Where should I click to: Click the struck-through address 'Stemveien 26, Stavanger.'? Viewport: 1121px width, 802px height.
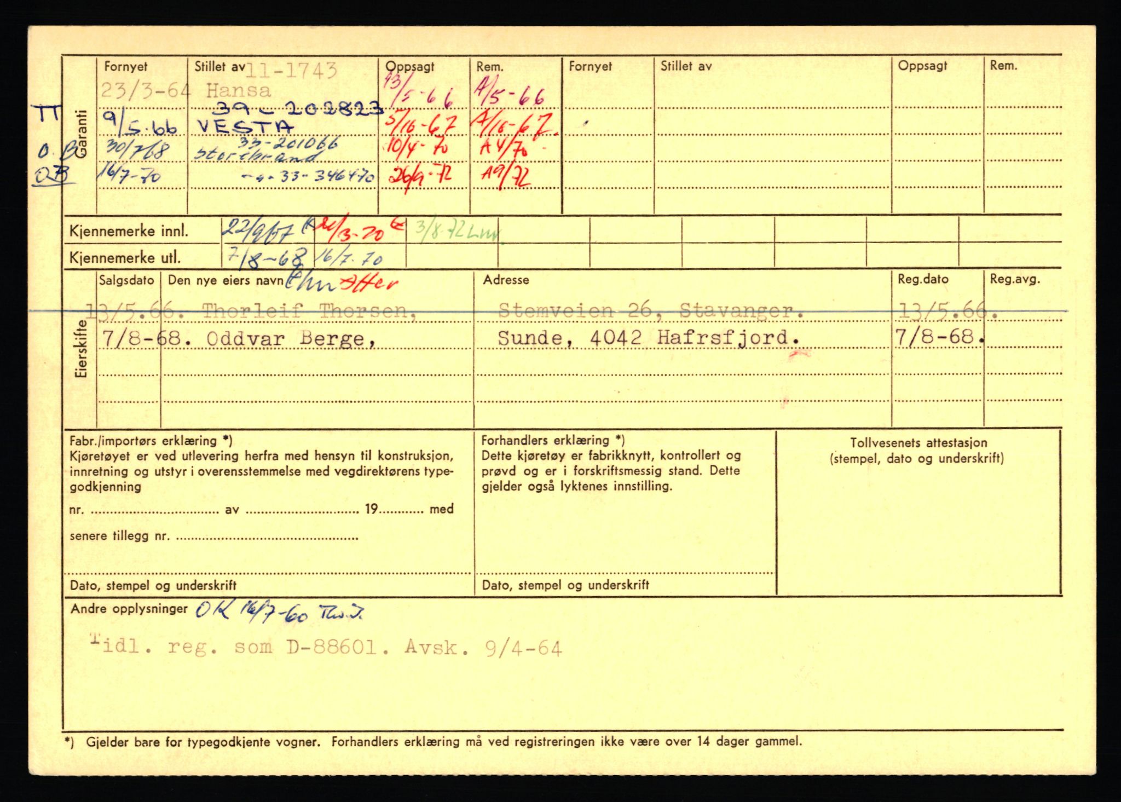(x=651, y=311)
